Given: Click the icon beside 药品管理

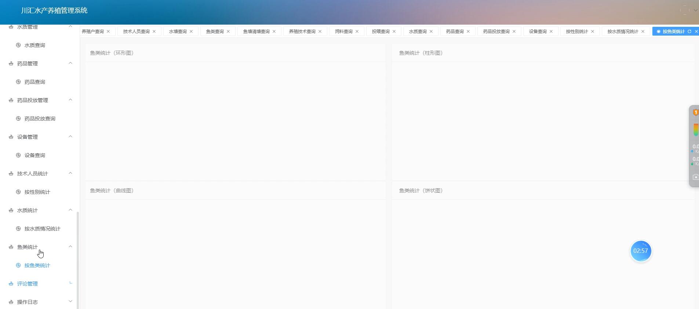Looking at the screenshot, I should 11,63.
